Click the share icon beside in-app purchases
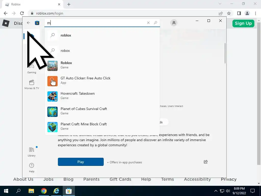261x196 pixels. 206,162
